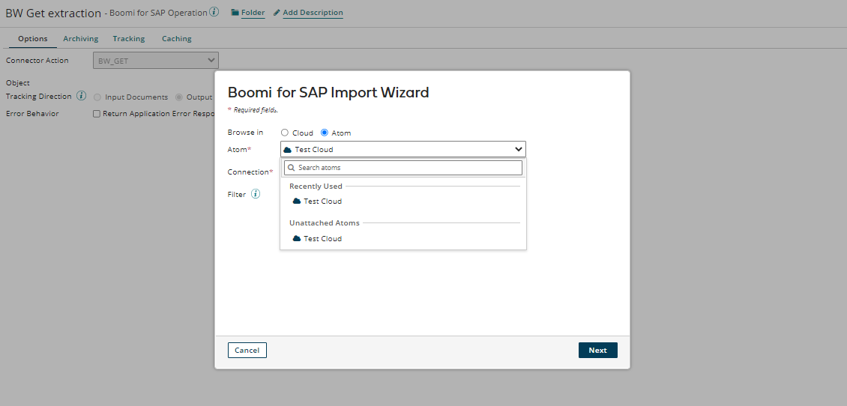Click the info icon beside Tracking Direction
This screenshot has height=406, width=847.
pyautogui.click(x=82, y=96)
